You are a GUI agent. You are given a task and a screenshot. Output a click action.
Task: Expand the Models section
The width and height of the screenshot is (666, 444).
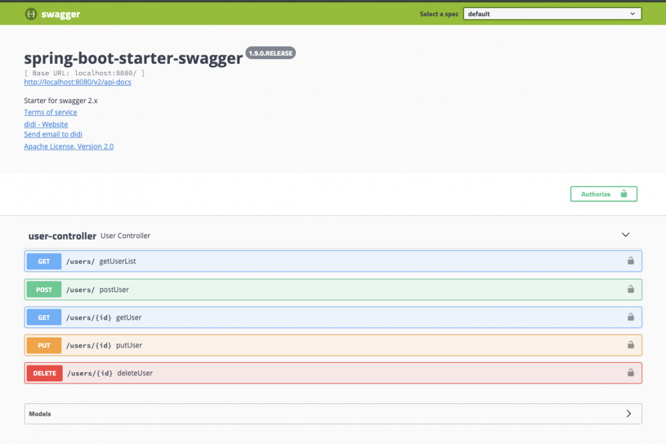coord(627,413)
